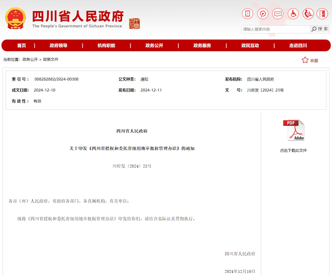332x275 pixels.
Task: Open the 机构职能 navigation tab
Action: click(x=106, y=46)
